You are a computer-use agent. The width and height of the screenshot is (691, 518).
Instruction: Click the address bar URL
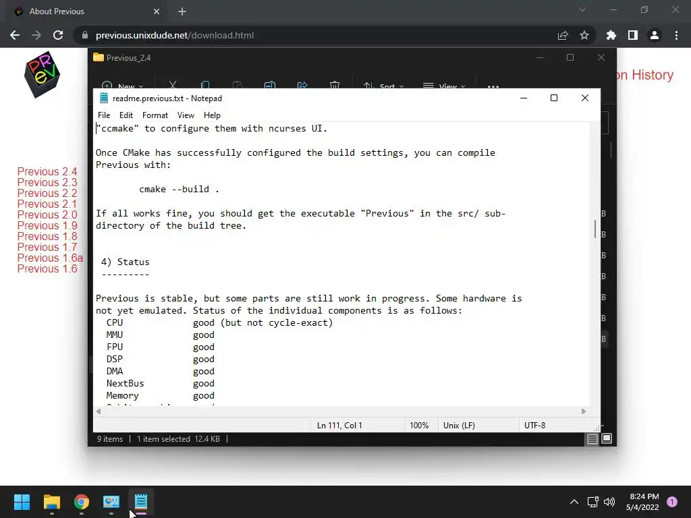pos(175,35)
